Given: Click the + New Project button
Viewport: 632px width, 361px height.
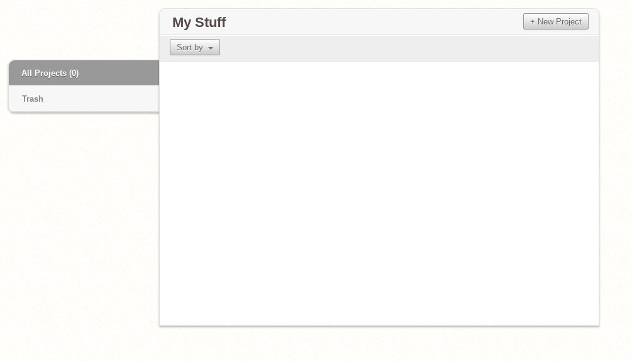Looking at the screenshot, I should click(555, 21).
